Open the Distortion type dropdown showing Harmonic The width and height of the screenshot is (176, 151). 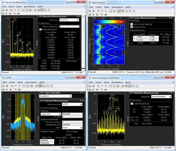coord(69,20)
